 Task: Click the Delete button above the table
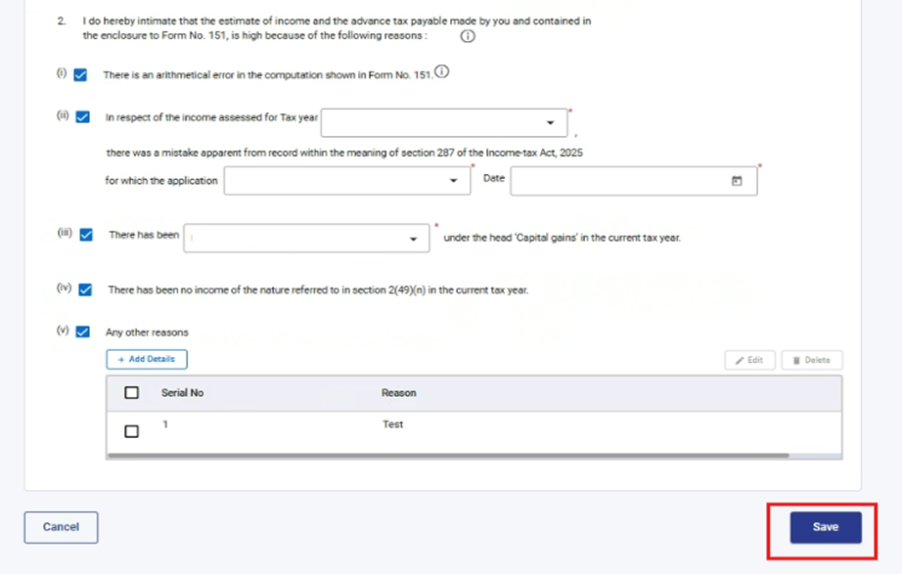(x=811, y=361)
